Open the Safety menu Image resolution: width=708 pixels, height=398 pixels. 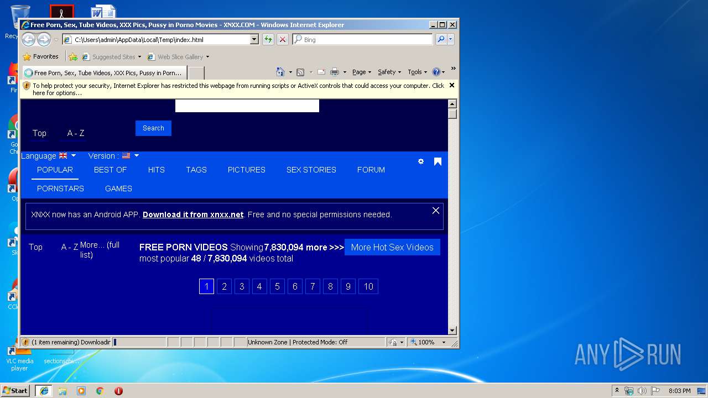click(x=389, y=72)
